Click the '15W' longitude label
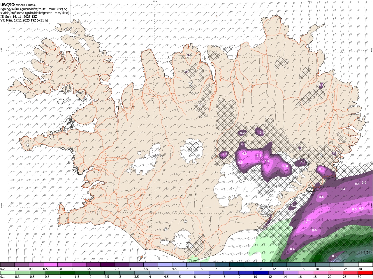 [309, 1]
